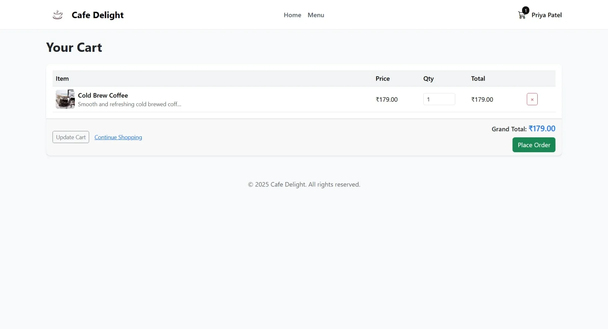This screenshot has width=608, height=329.
Task: Open the shopping cart icon
Action: tap(521, 15)
